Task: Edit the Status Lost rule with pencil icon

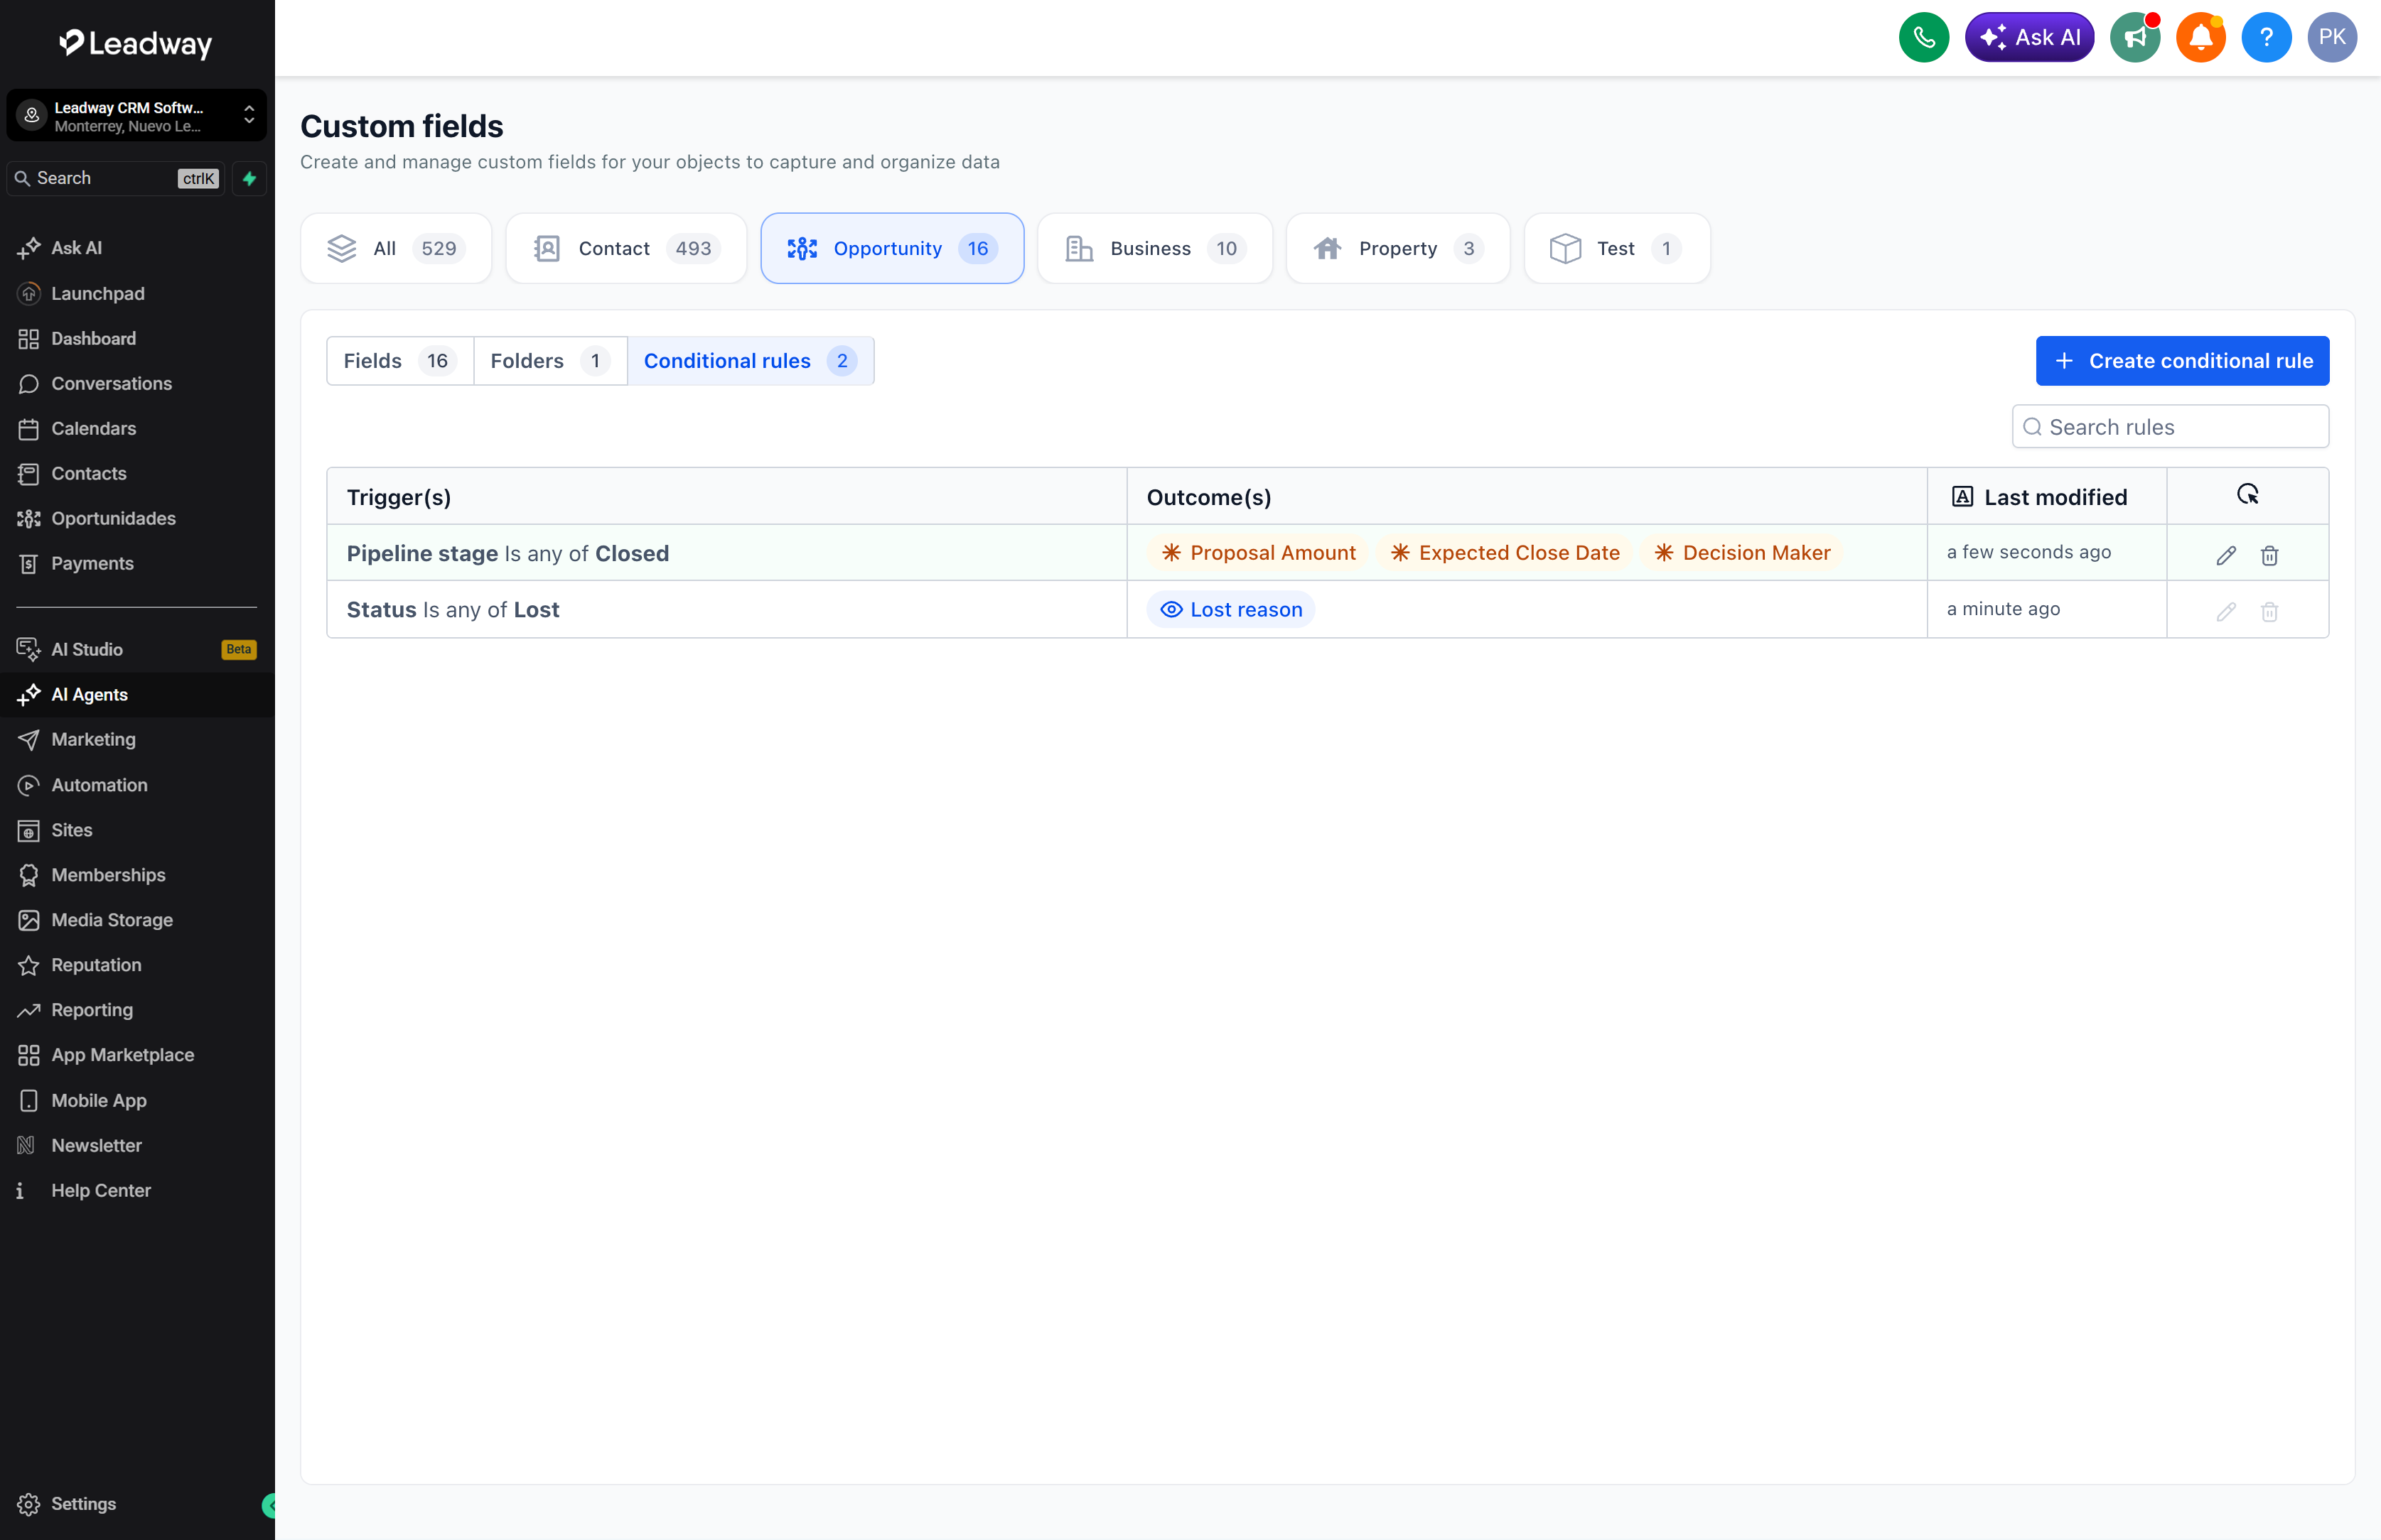Action: coord(2226,611)
